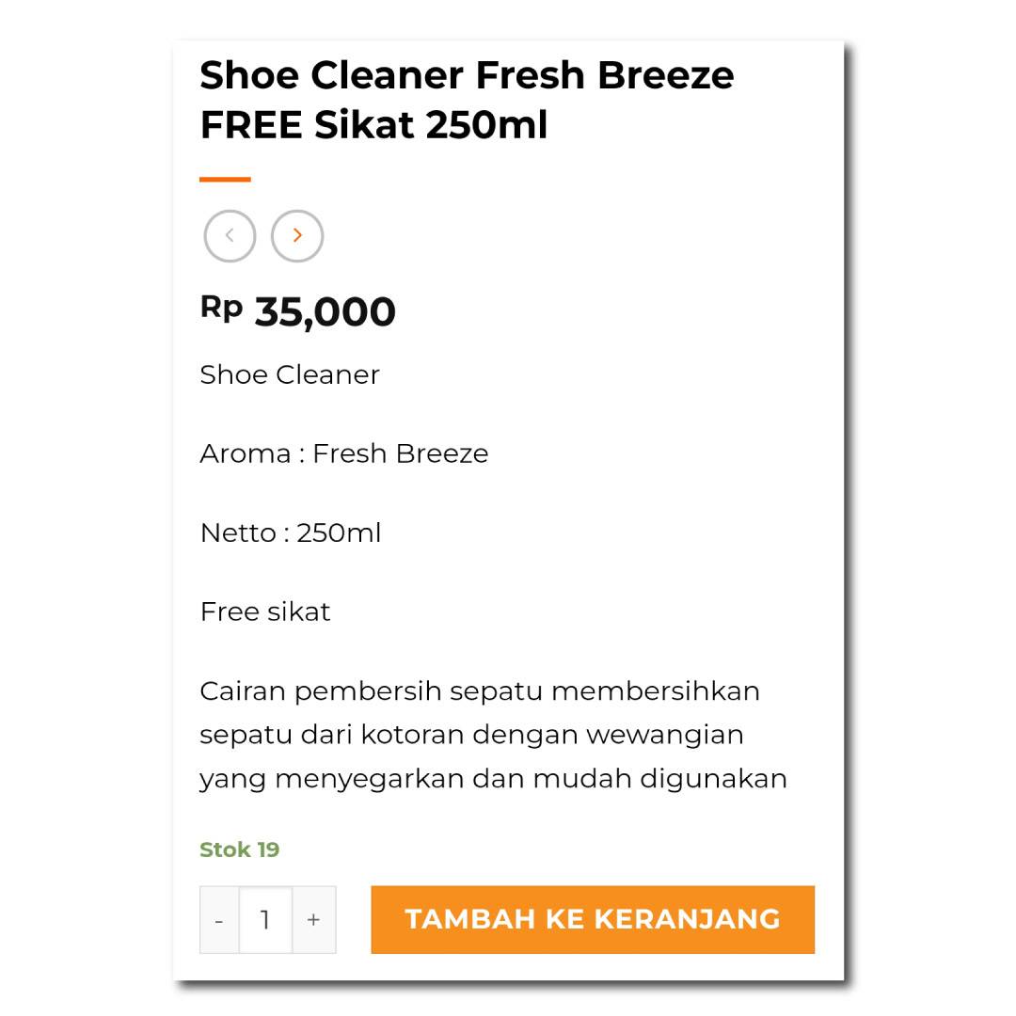This screenshot has height=1016, width=1016.
Task: Click 'Fresh Breeze' value in the Aroma line
Action: [400, 453]
